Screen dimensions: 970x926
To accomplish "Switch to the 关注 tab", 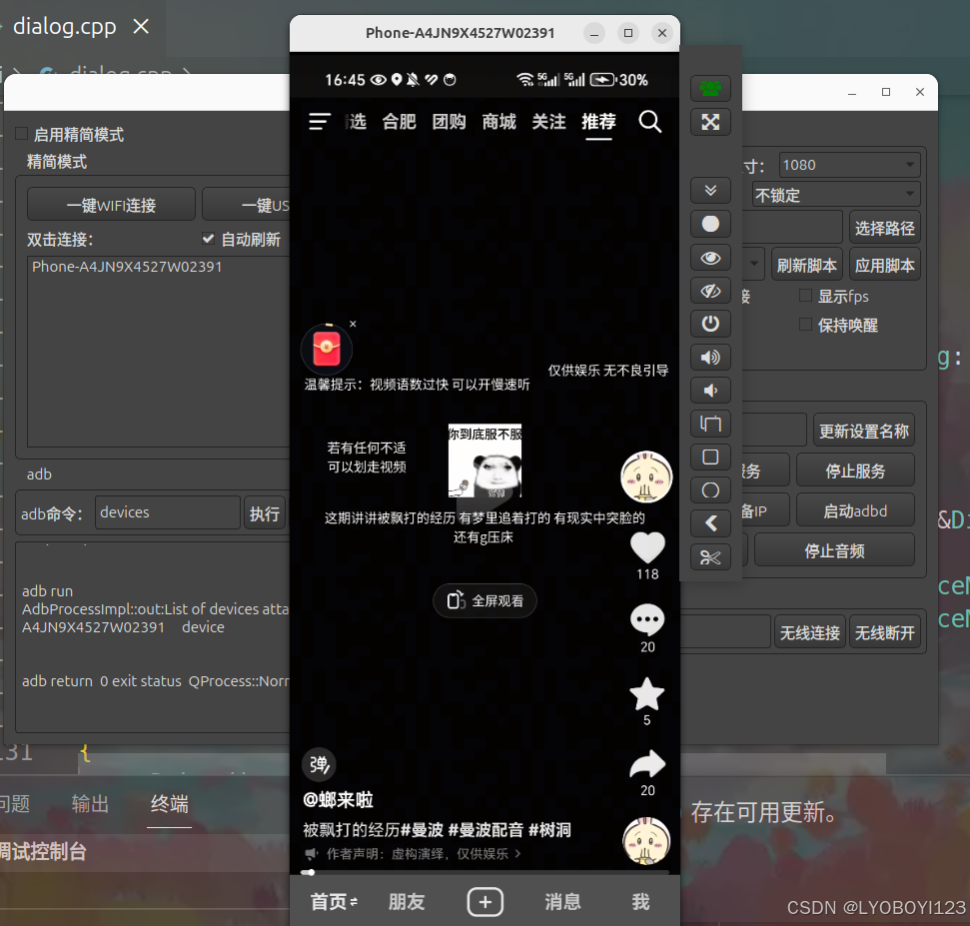I will click(x=548, y=121).
